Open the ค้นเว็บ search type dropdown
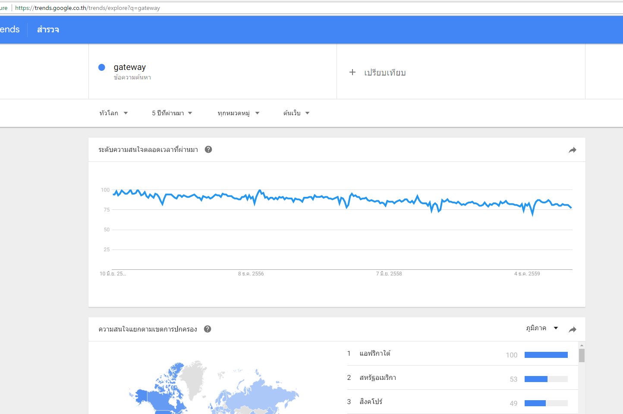The width and height of the screenshot is (623, 414). [x=296, y=113]
